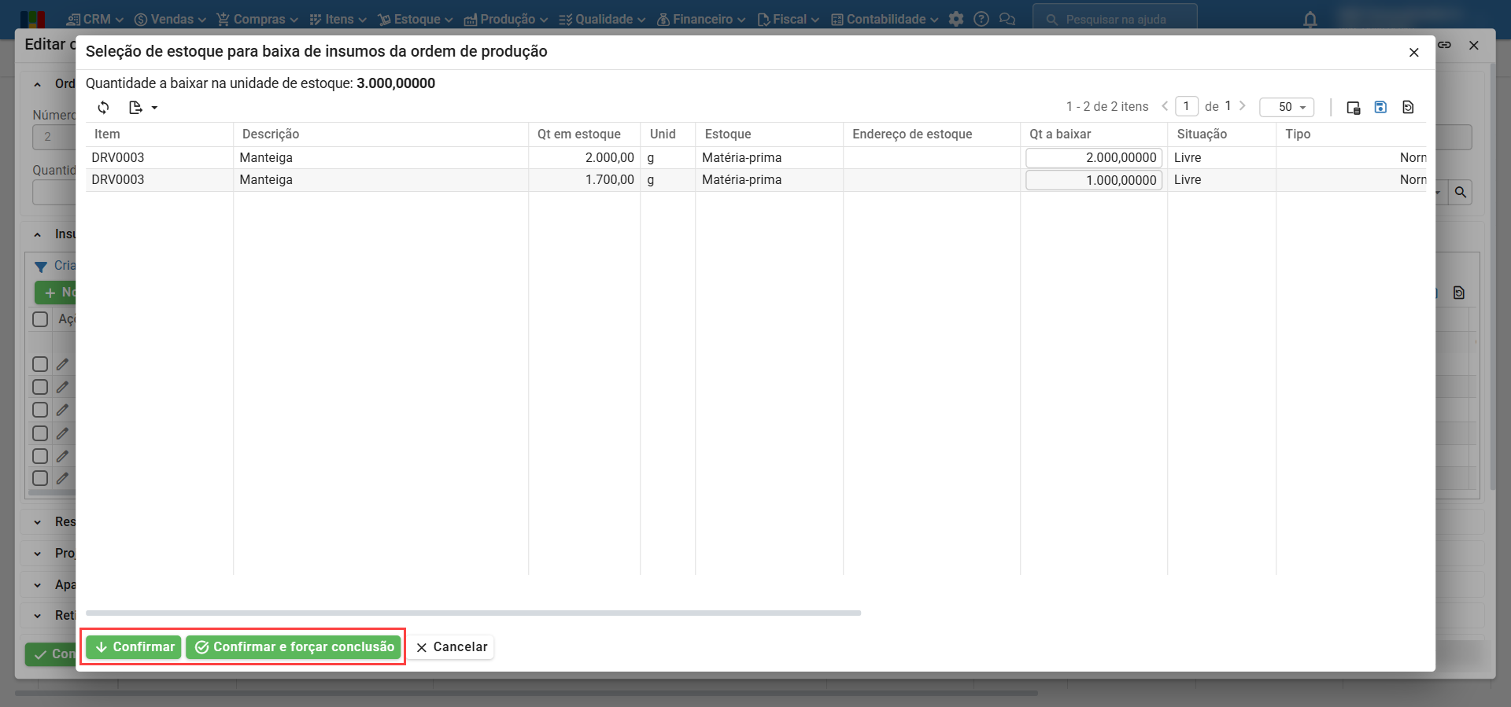Screen dimensions: 1511x707
Task: Open the Vendas menu
Action: click(170, 19)
